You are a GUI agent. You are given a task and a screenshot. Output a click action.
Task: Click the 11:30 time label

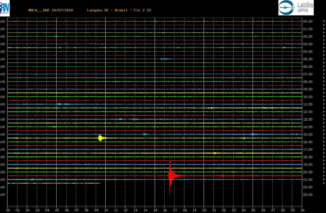pos(308,104)
